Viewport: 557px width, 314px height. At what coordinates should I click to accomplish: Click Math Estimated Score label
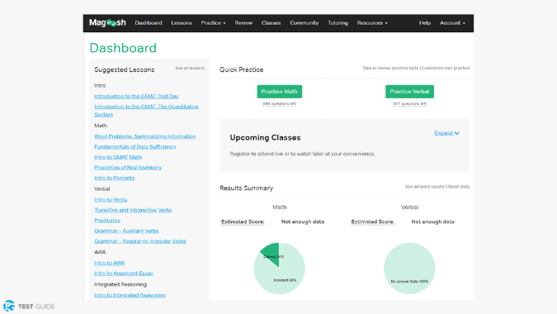pyautogui.click(x=243, y=221)
